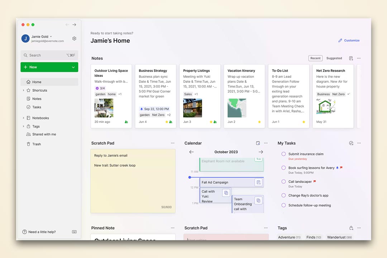387x258 pixels.
Task: Select the Recent notes tab
Action: [315, 58]
